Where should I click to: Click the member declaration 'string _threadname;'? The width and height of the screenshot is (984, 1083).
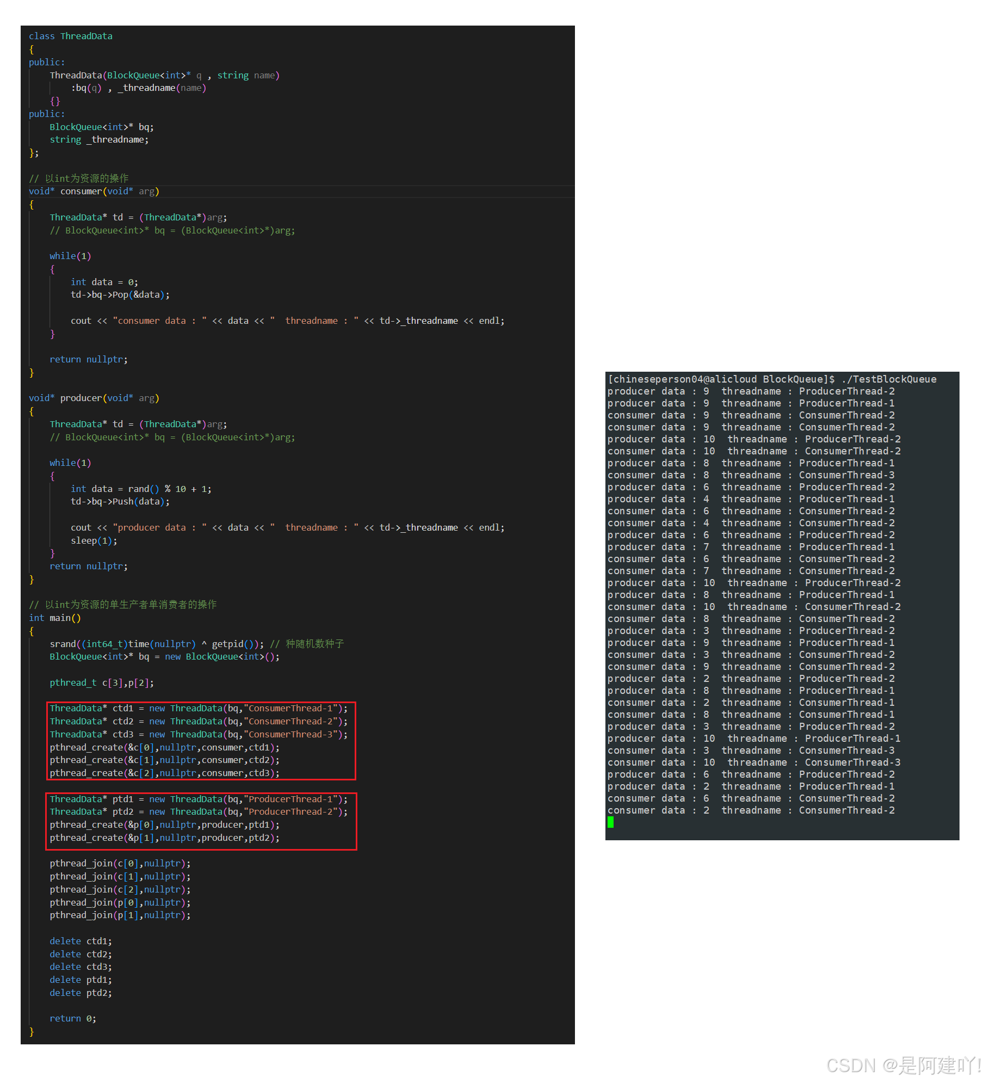point(99,139)
